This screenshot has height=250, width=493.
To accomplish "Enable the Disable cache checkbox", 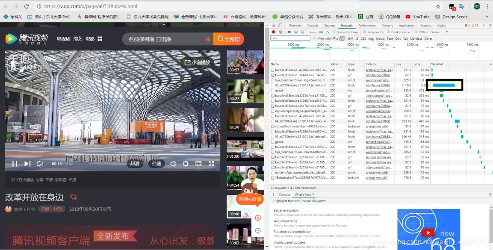I will pyautogui.click(x=388, y=32).
